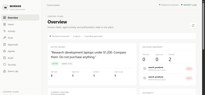
Task: Click the Control plane breadcrumb text
Action: [x=53, y=5]
